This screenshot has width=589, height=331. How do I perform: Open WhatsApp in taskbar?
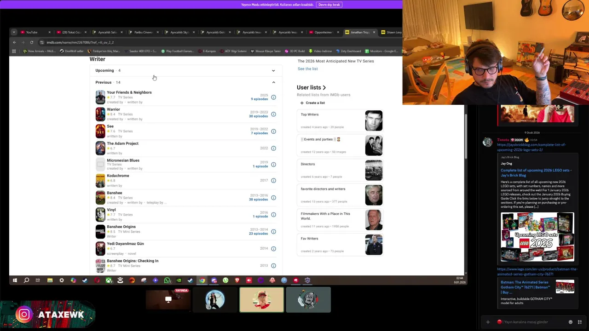pyautogui.click(x=167, y=280)
